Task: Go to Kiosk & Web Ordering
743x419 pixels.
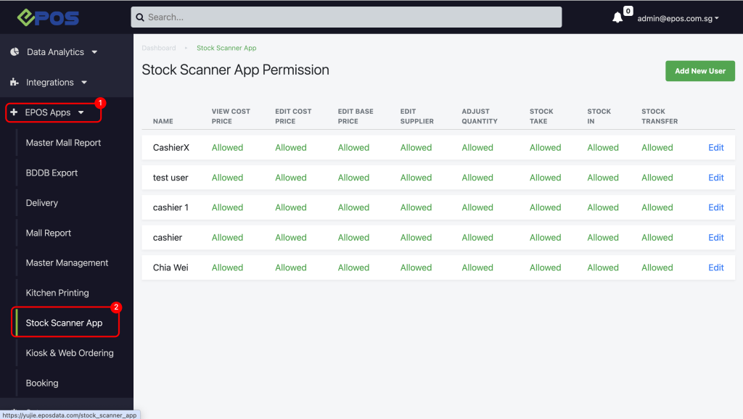Action: [x=70, y=353]
